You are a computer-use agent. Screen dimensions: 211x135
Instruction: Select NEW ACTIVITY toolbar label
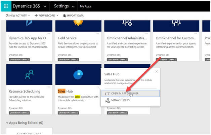(x=18, y=15)
